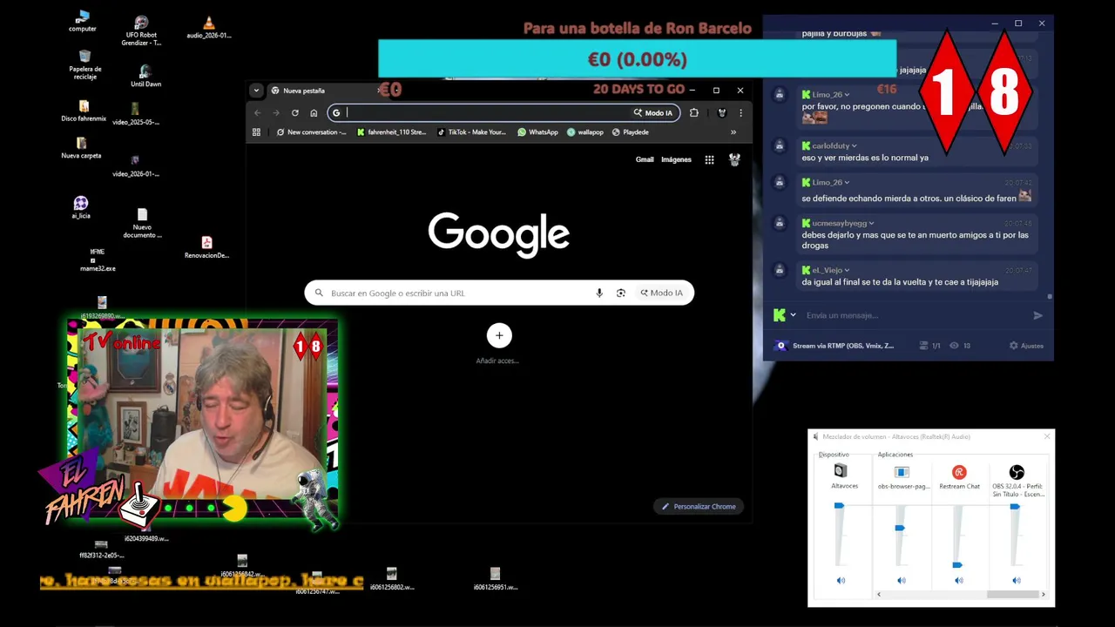The height and width of the screenshot is (627, 1115).
Task: Mute OBS 32.0.4 in volume mixer
Action: click(x=1016, y=580)
